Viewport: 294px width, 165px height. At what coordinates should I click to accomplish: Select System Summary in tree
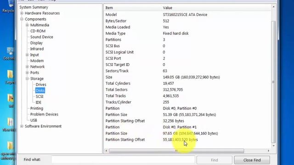(x=34, y=7)
